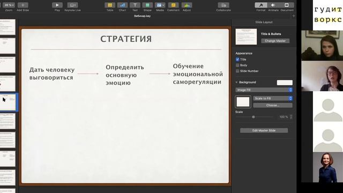
Task: Add a Comment
Action: [x=173, y=5]
